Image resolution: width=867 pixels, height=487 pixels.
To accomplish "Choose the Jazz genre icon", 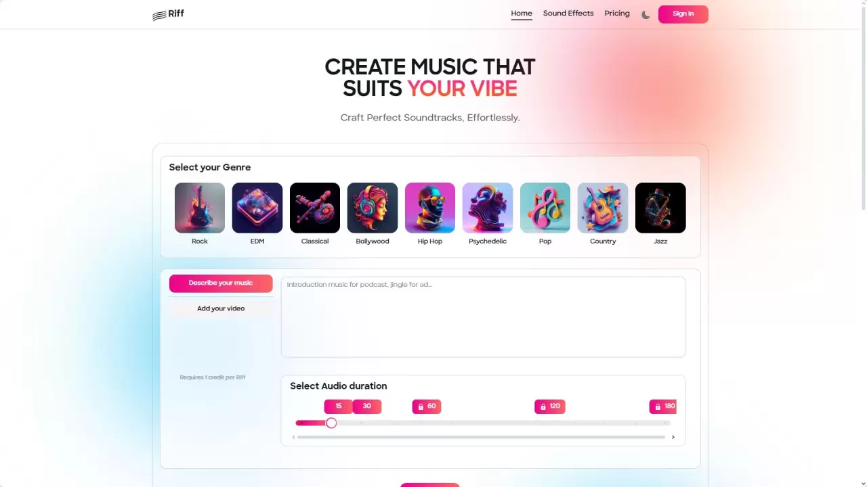I will tap(660, 208).
